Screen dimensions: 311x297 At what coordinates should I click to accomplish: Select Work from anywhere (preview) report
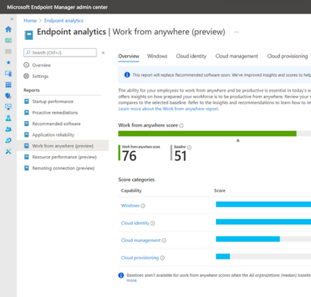[x=63, y=146]
